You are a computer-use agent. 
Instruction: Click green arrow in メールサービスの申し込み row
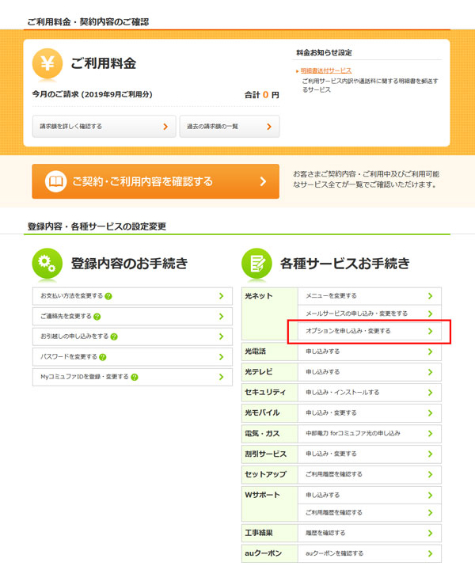coord(431,313)
